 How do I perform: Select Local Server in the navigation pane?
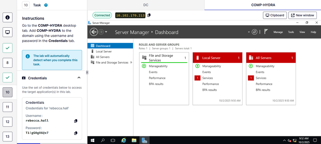pos(104,51)
